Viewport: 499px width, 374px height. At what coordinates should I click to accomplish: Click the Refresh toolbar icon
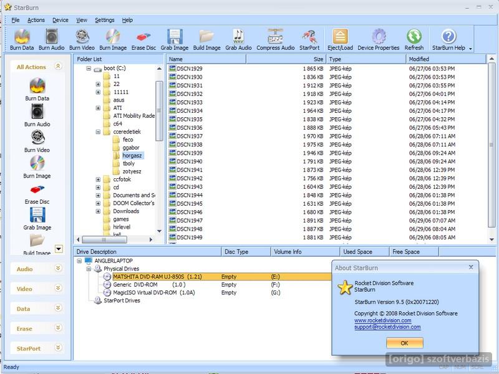(x=414, y=40)
